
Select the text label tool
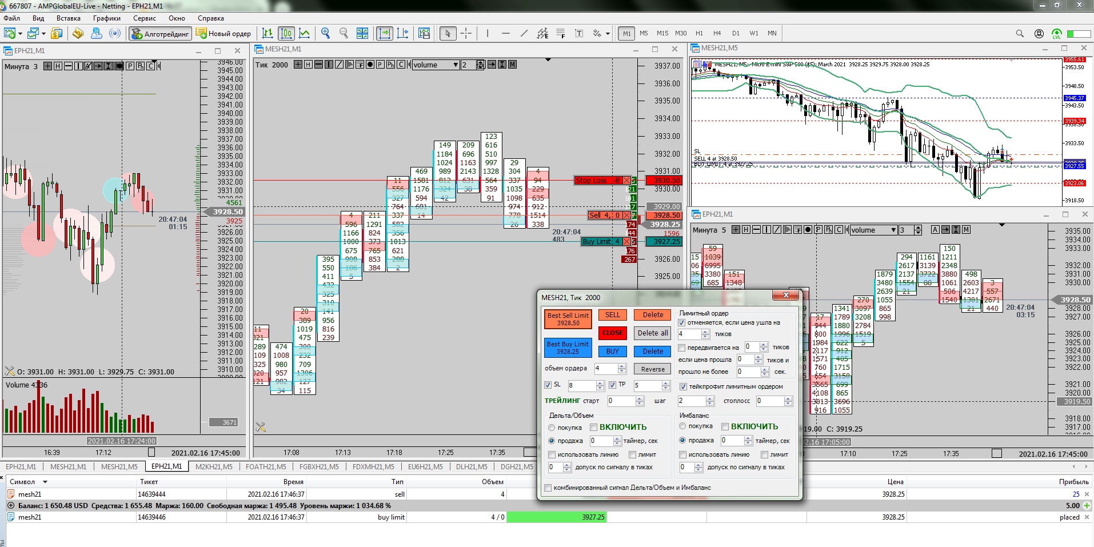[579, 34]
